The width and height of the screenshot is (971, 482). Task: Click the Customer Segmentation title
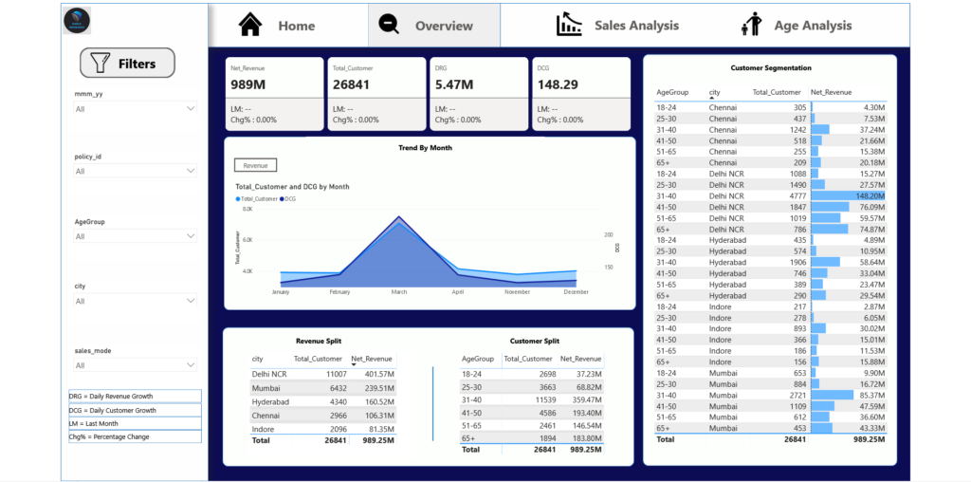click(x=771, y=68)
